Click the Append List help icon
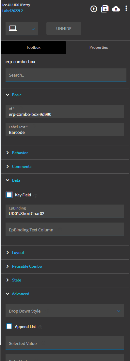This screenshot has height=361, width=130. coord(40,327)
